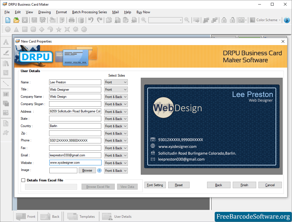The height and width of the screenshot is (222, 292).
Task: Click the business card preview thumbnail
Action: [x=212, y=126]
